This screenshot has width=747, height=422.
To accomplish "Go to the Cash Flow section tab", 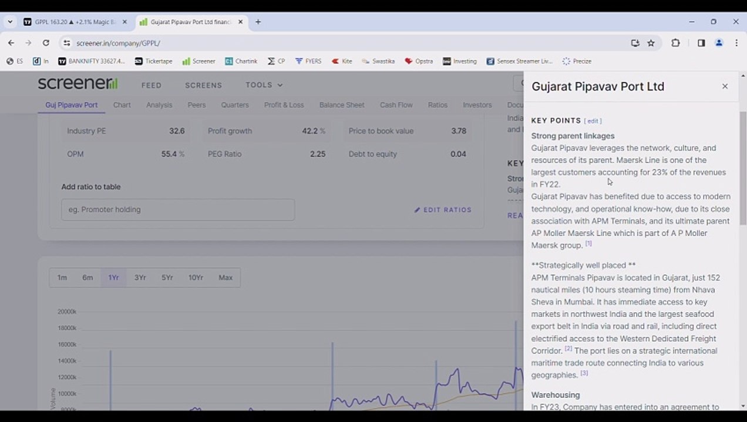I will point(396,105).
